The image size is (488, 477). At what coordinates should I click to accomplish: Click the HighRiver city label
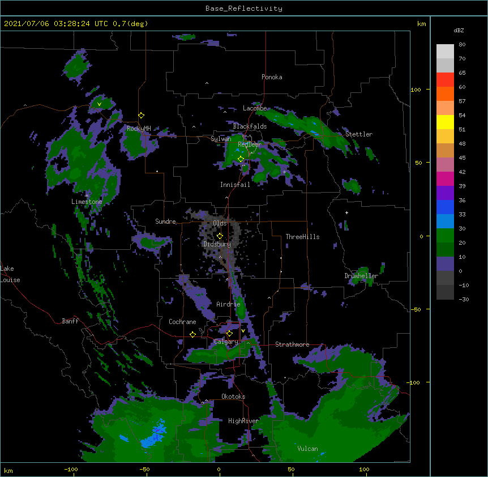click(243, 421)
